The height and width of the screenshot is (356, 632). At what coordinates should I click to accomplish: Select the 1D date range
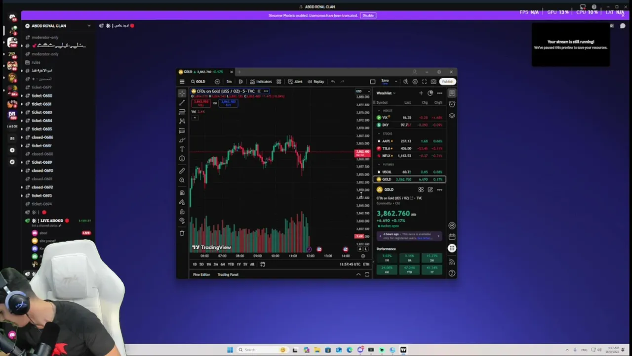click(195, 265)
